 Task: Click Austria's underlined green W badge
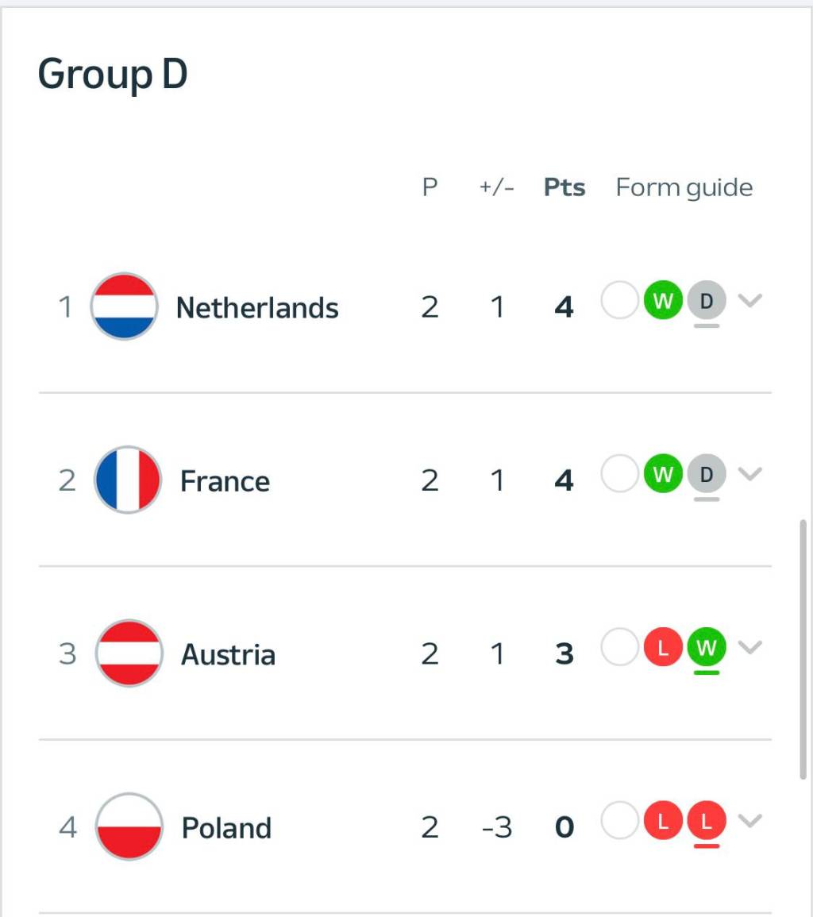click(707, 648)
